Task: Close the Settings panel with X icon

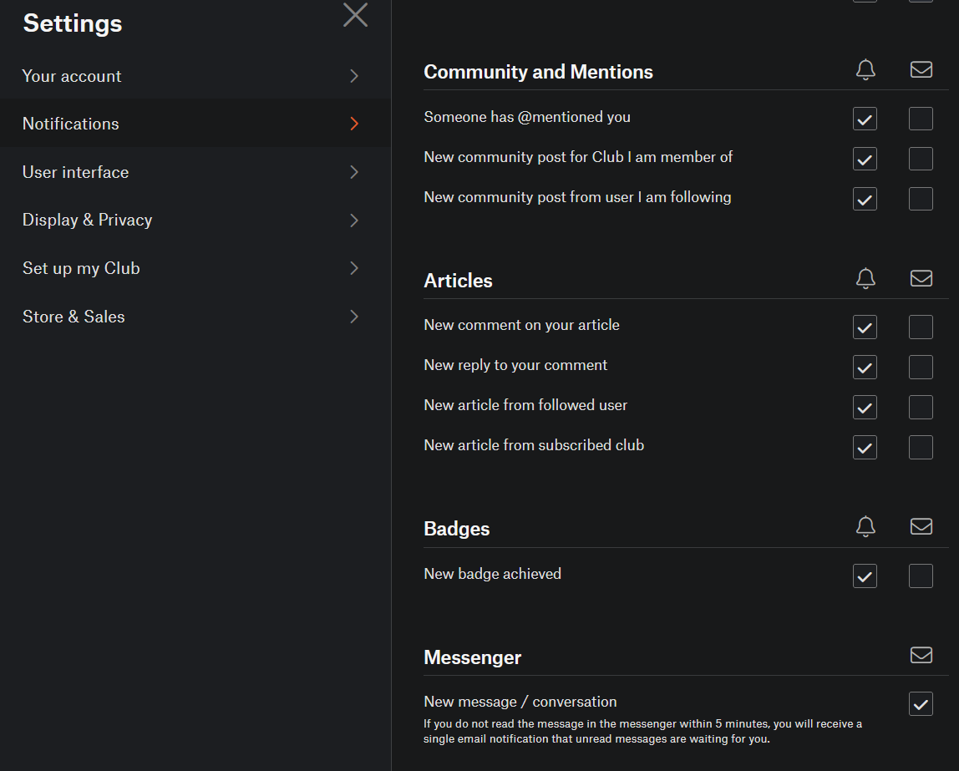Action: [355, 15]
